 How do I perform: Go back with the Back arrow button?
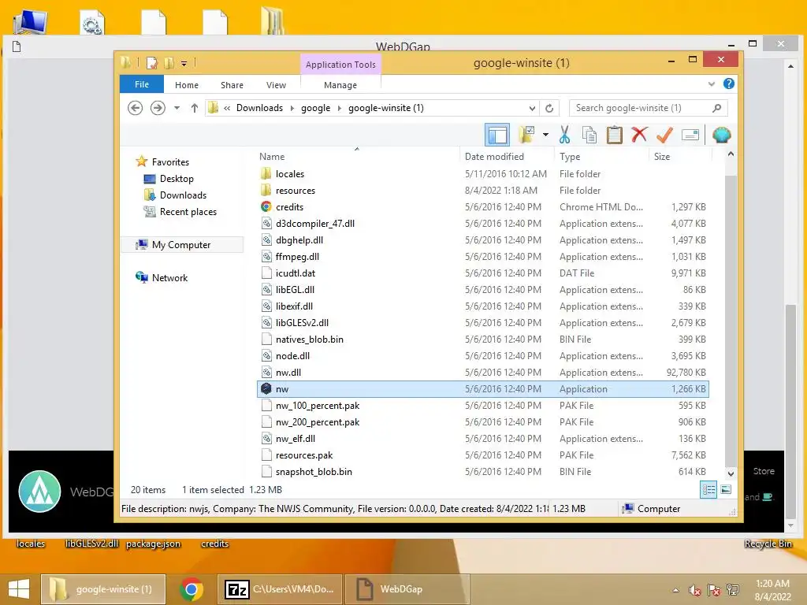(x=136, y=108)
